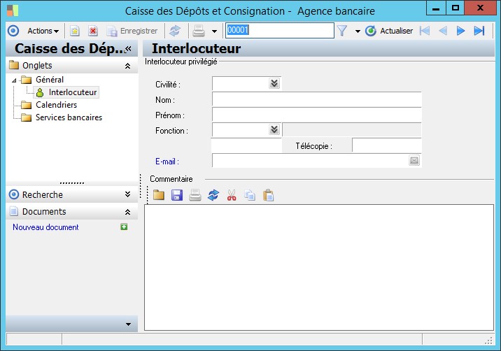Save the comment with the floppy disk icon
The width and height of the screenshot is (501, 351).
177,195
